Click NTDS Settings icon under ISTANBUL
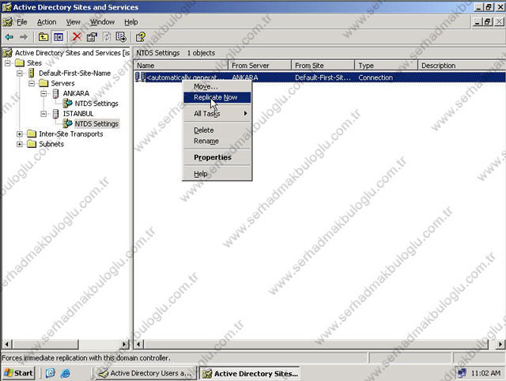 pos(67,123)
